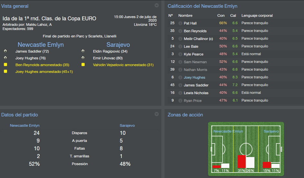This screenshot has width=304, height=178.
Task: Click Ben Reynolds' yellow card icon
Action: coord(5,65)
